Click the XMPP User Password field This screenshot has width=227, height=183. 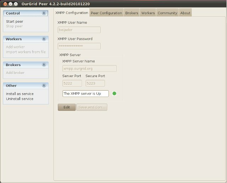pyautogui.click(x=79, y=46)
